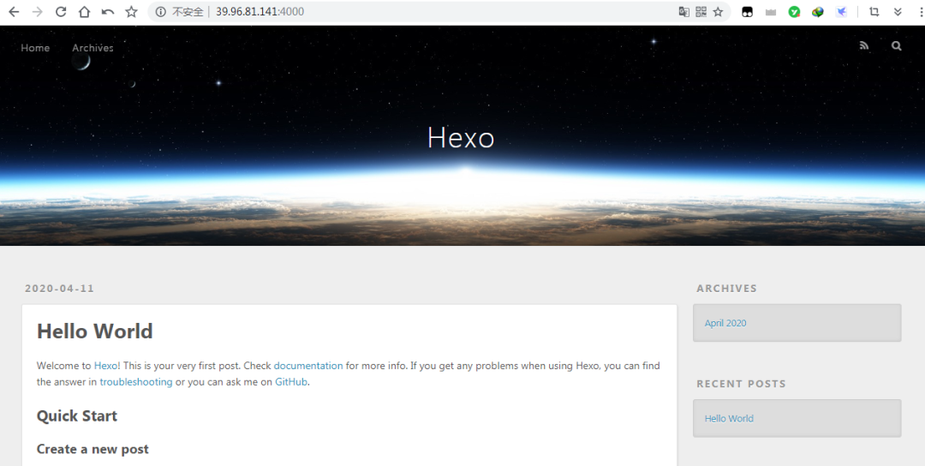Open the QR code icon in address bar
The image size is (925, 466).
[701, 12]
